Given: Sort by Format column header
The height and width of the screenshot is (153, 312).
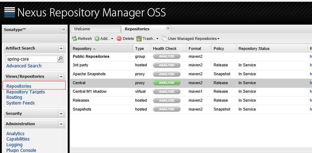Looking at the screenshot, I should pyautogui.click(x=199, y=49).
